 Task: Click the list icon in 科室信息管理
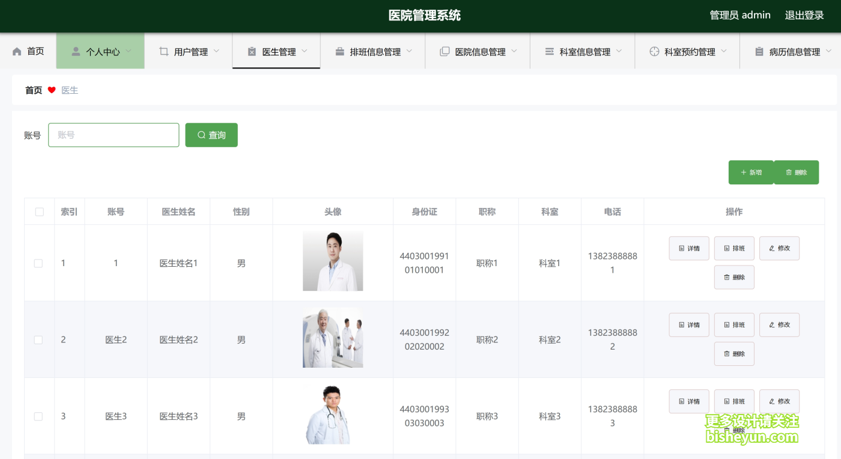tap(549, 52)
